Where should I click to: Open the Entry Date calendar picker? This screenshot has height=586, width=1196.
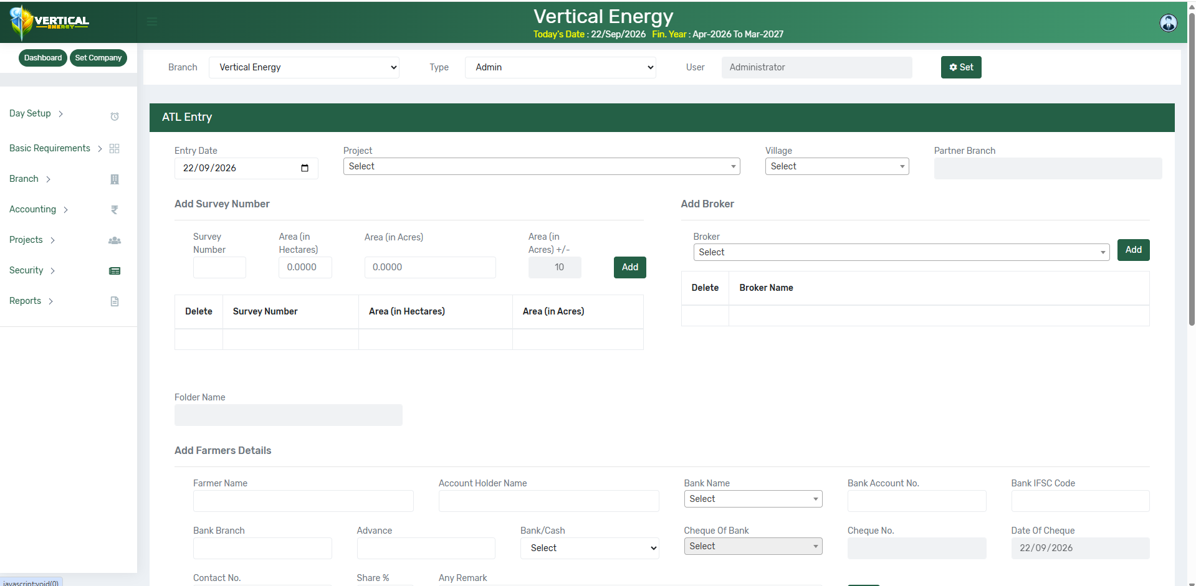tap(305, 168)
